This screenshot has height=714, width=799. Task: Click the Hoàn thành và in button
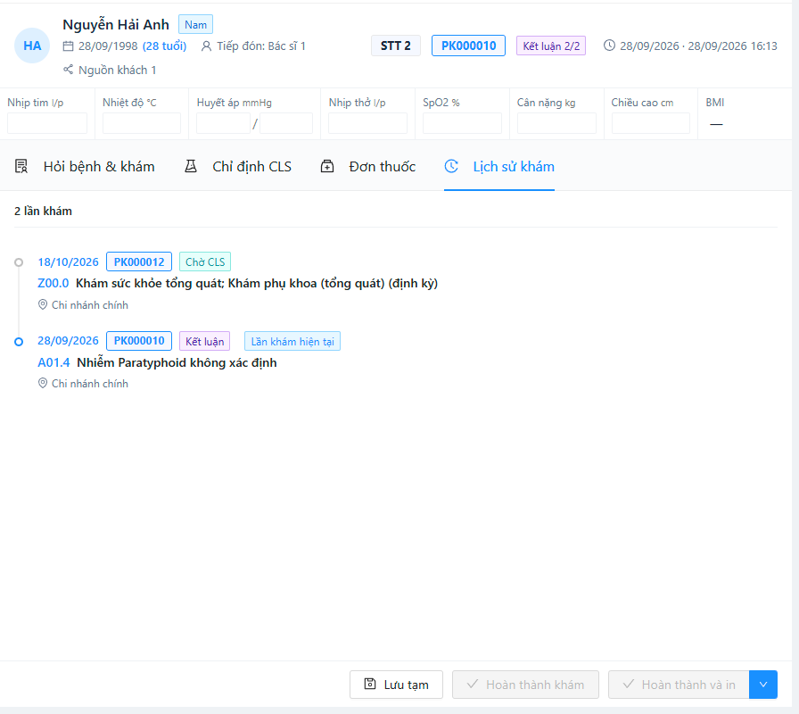point(679,685)
